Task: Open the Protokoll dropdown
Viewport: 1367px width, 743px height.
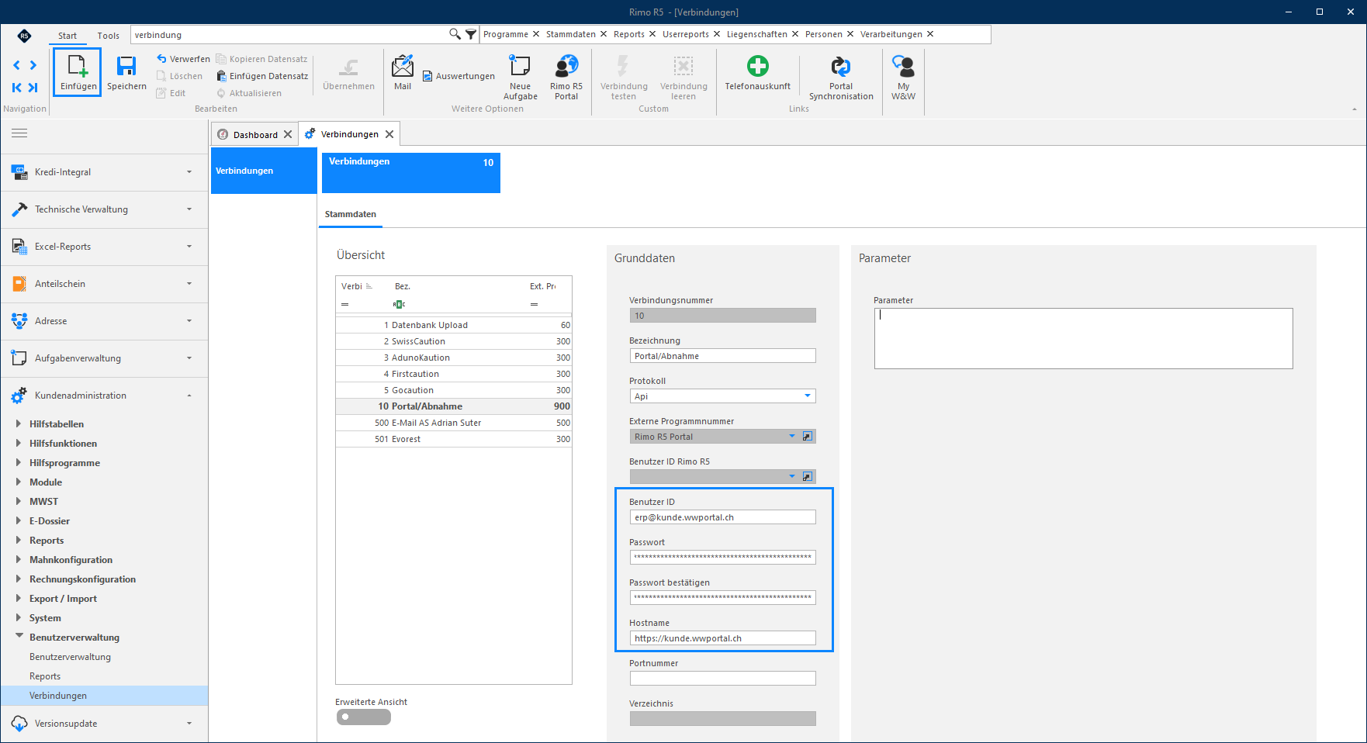Action: [808, 396]
